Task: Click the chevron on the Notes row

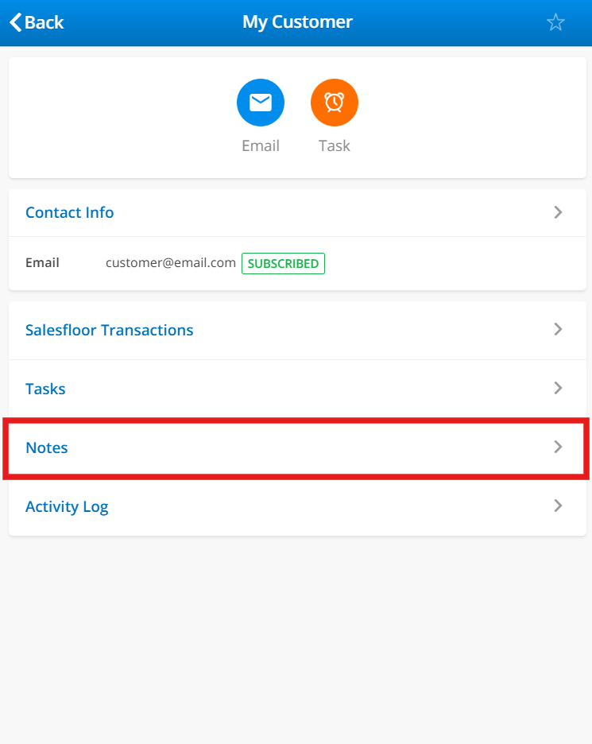Action: coord(558,447)
